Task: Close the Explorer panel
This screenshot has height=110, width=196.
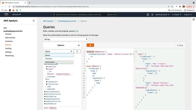Action: pyautogui.click(x=79, y=46)
